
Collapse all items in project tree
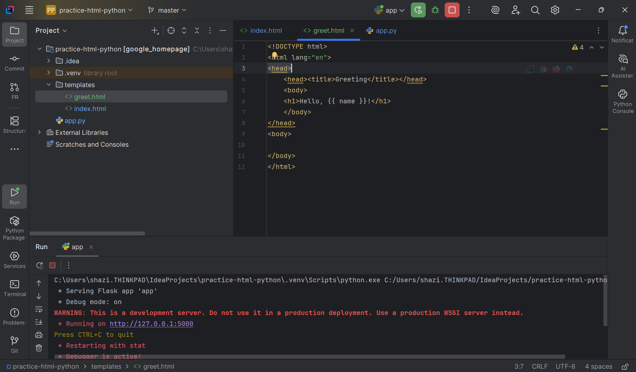point(197,30)
